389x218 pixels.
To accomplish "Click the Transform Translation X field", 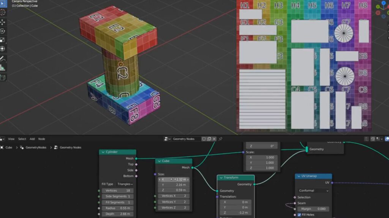I will tap(236, 202).
